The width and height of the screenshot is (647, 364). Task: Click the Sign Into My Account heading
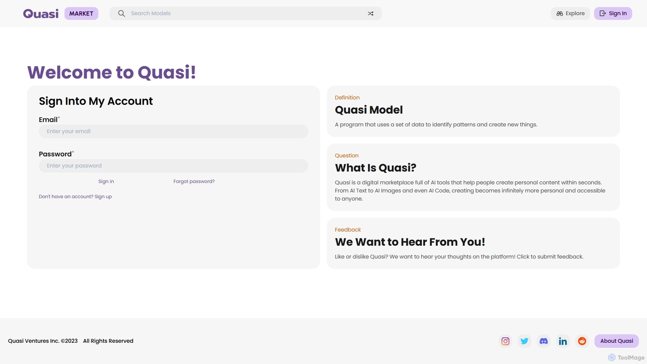[96, 101]
